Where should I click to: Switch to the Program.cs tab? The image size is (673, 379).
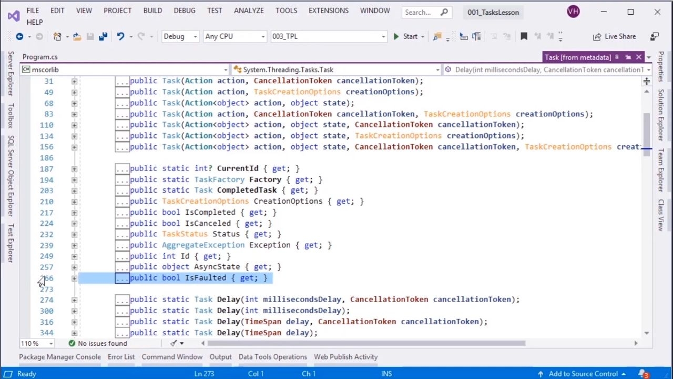[40, 57]
